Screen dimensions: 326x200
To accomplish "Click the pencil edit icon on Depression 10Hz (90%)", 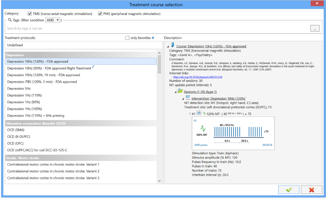I will click(x=93, y=67).
